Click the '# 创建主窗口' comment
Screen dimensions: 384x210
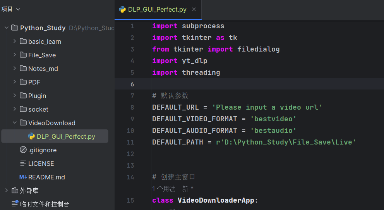point(174,177)
